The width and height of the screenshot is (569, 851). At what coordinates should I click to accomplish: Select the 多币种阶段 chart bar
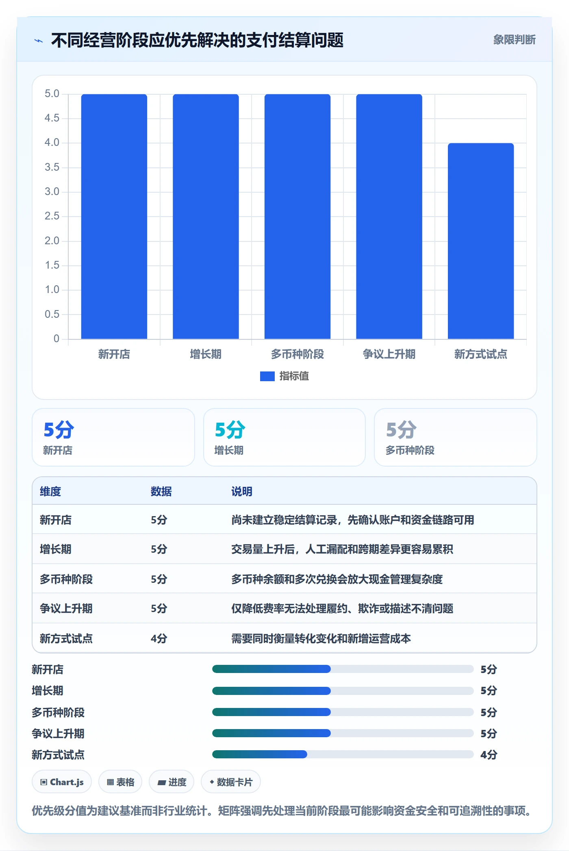pyautogui.click(x=298, y=216)
